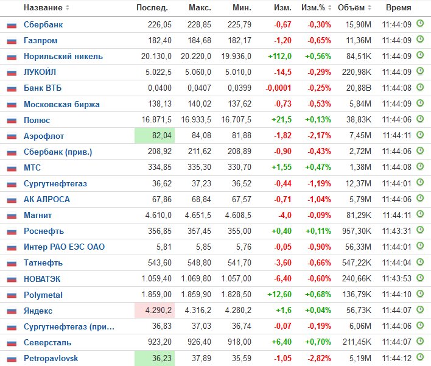Click the clock icon in Татнефть row
This screenshot has height=366, width=431.
pyautogui.click(x=420, y=261)
